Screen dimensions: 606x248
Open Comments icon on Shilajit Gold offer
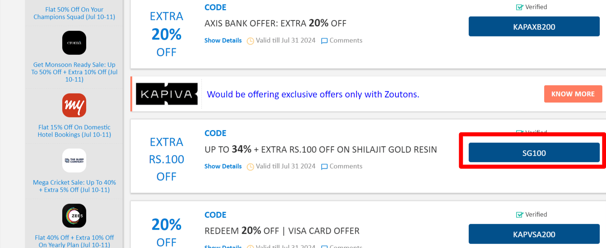coord(324,167)
